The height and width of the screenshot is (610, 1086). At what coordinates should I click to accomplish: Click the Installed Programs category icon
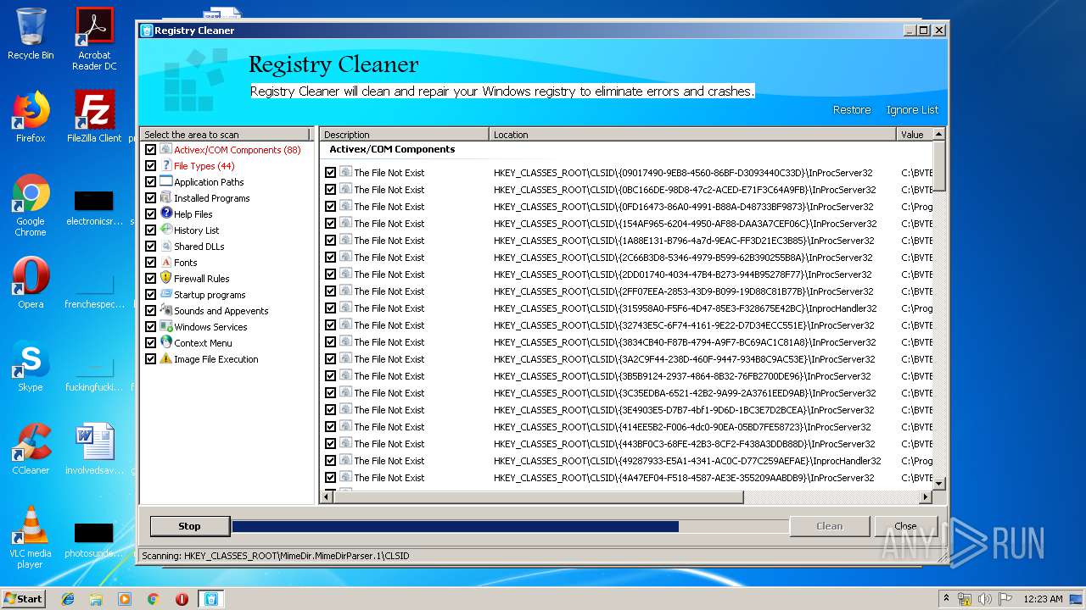tap(166, 197)
